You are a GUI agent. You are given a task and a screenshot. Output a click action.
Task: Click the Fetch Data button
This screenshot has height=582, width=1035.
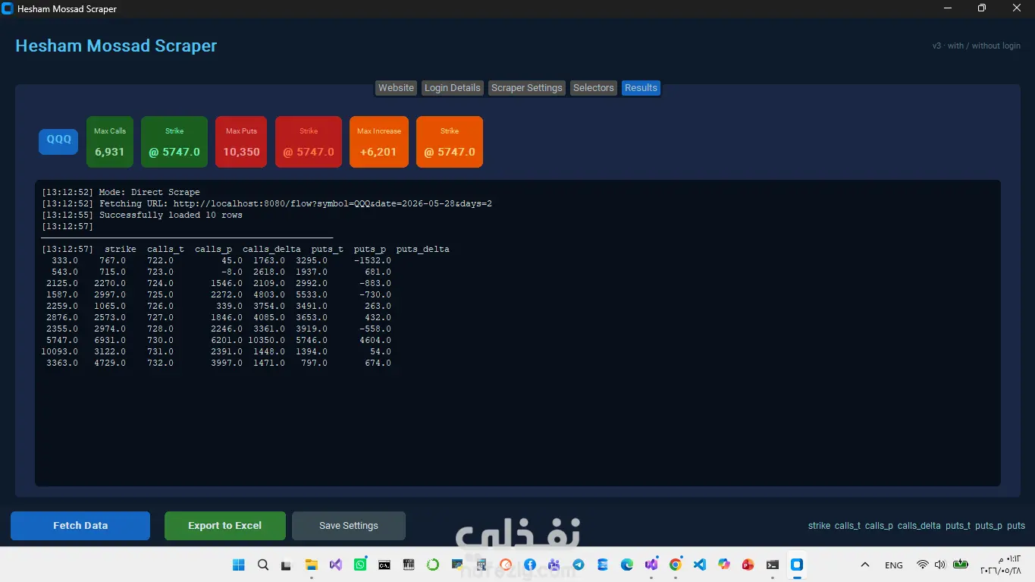[80, 526]
